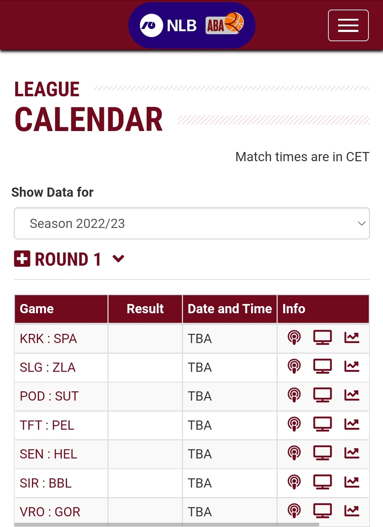Open the SLG : ZLA game link
The image size is (383, 527).
tap(48, 368)
